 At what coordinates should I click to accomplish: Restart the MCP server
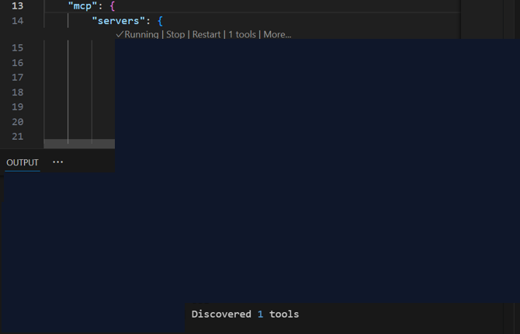(x=206, y=35)
